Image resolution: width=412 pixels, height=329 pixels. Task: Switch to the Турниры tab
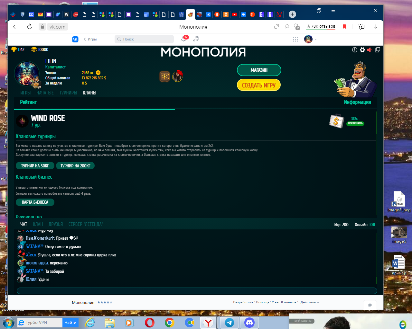coord(68,93)
